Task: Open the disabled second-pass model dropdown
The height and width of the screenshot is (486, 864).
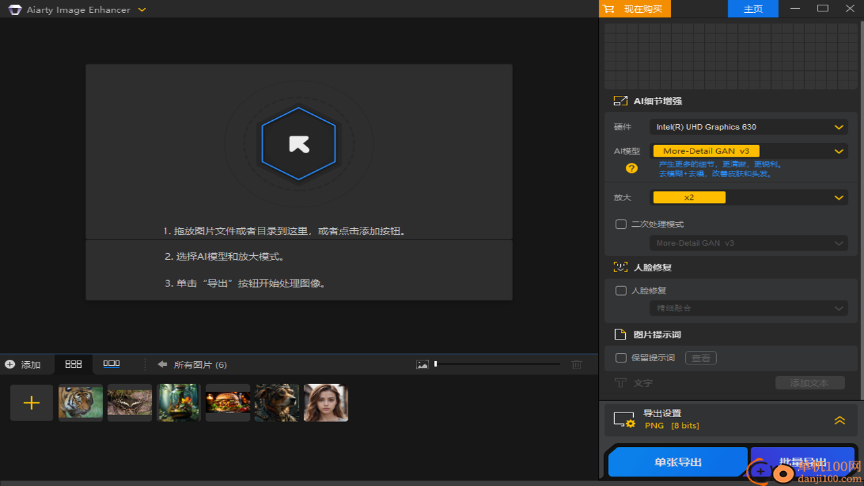Action: click(749, 243)
